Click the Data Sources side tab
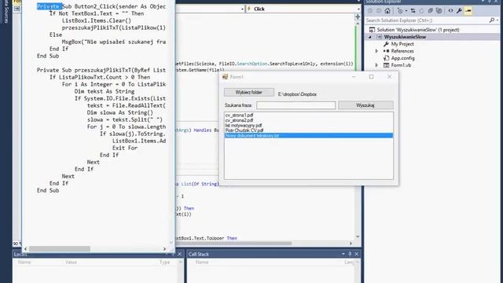The image size is (503, 283). tap(6, 12)
